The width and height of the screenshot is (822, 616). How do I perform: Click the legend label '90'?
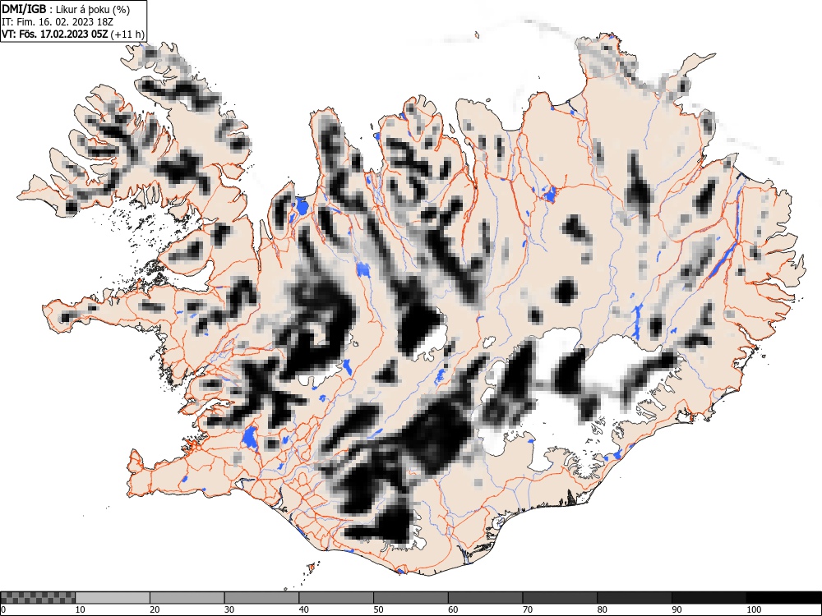pos(677,609)
